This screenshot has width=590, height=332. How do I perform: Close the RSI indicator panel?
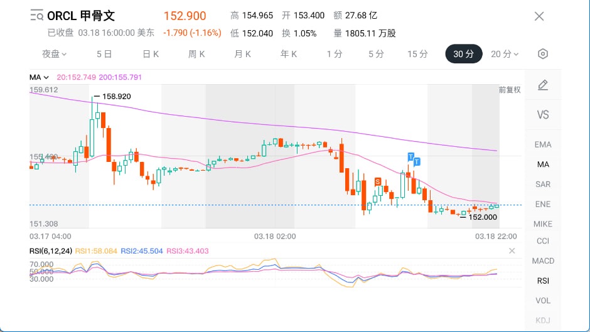[x=512, y=251]
